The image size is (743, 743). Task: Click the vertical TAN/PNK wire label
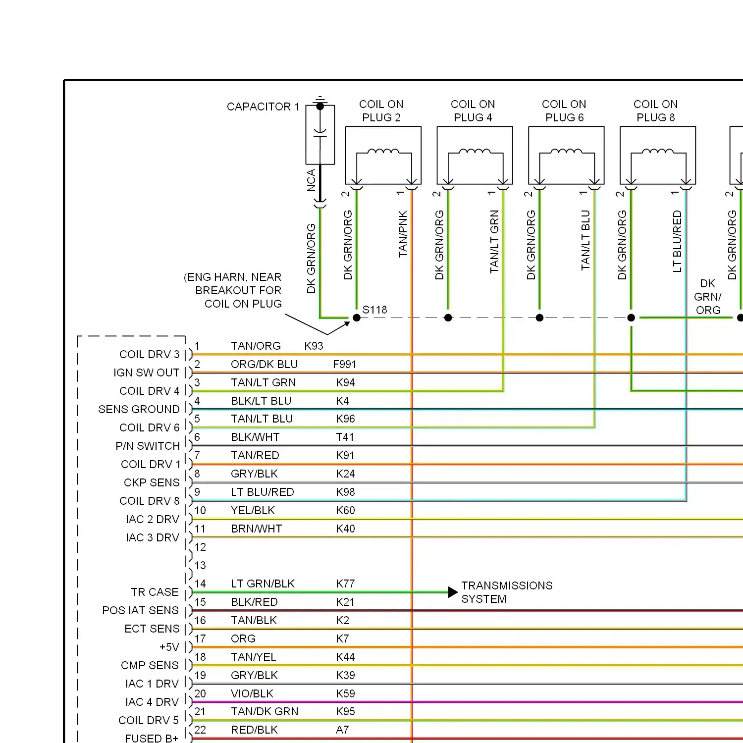pos(403,234)
